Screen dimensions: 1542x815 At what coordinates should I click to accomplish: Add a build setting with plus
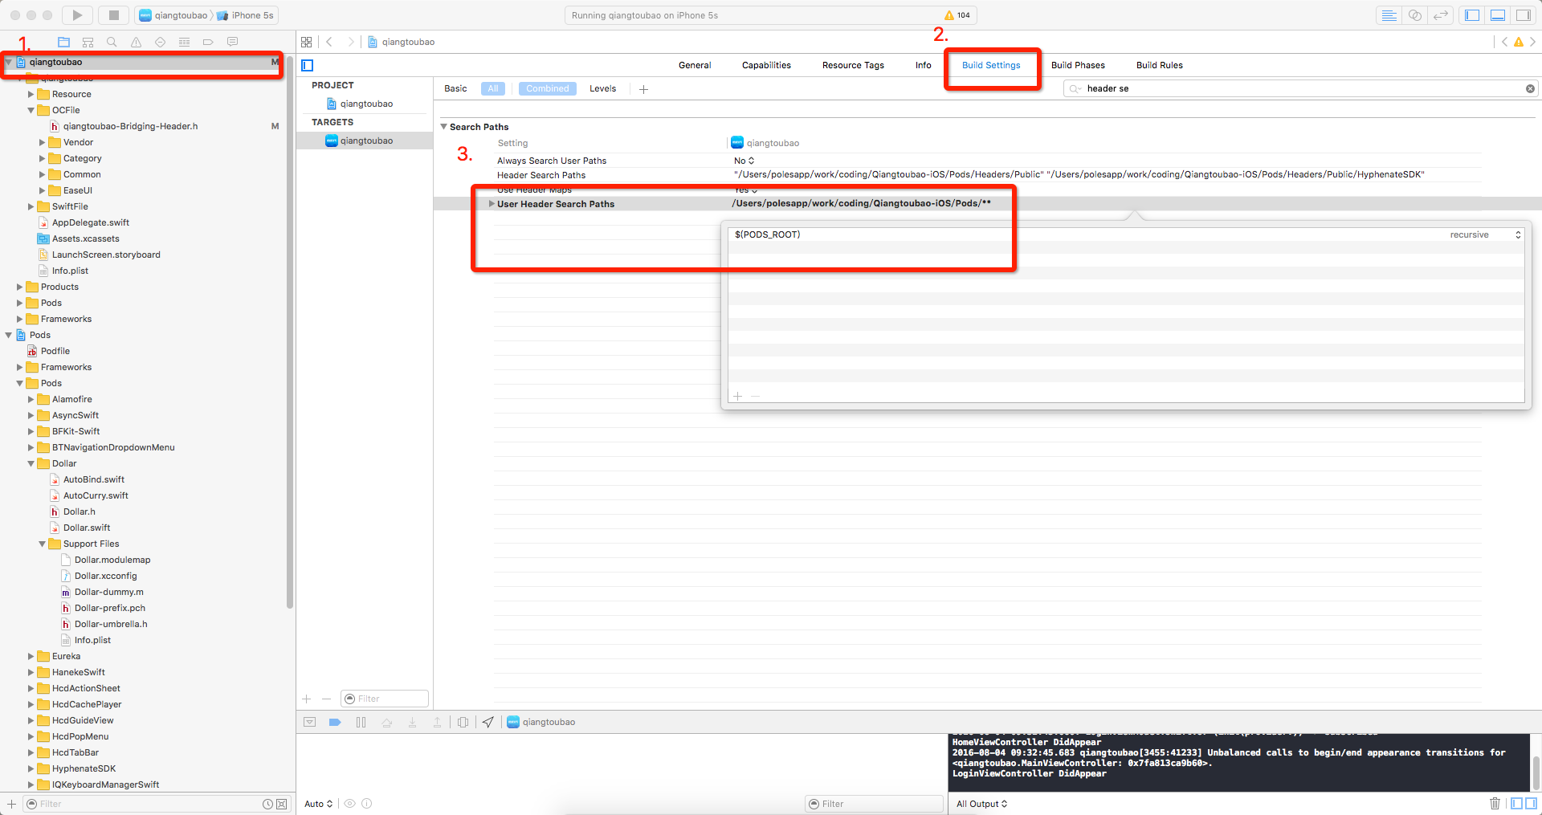tap(643, 89)
